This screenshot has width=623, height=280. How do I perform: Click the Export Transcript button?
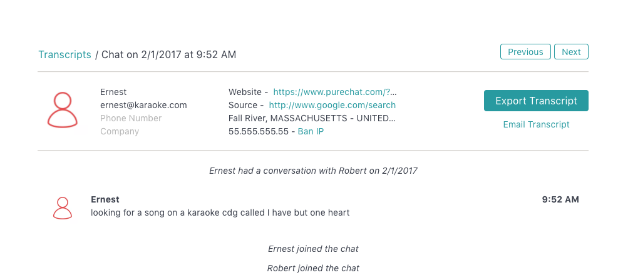click(x=536, y=101)
